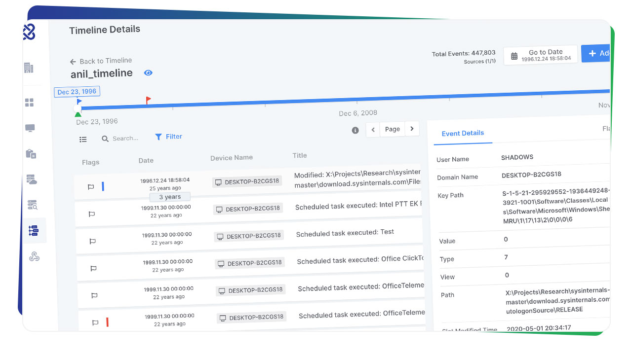Open the Filter option
This screenshot has width=632, height=355.
point(168,137)
